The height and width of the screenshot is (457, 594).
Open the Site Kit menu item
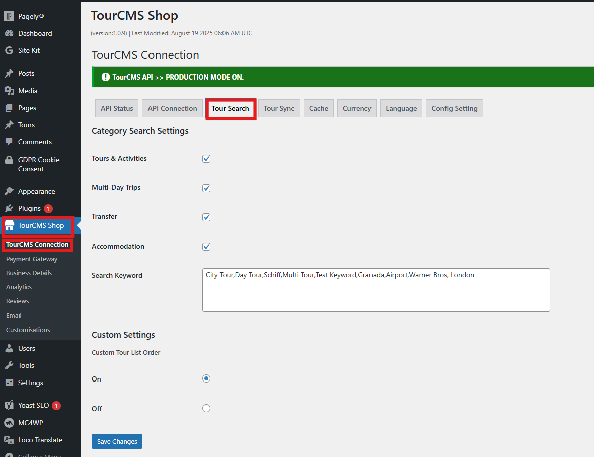tap(29, 50)
